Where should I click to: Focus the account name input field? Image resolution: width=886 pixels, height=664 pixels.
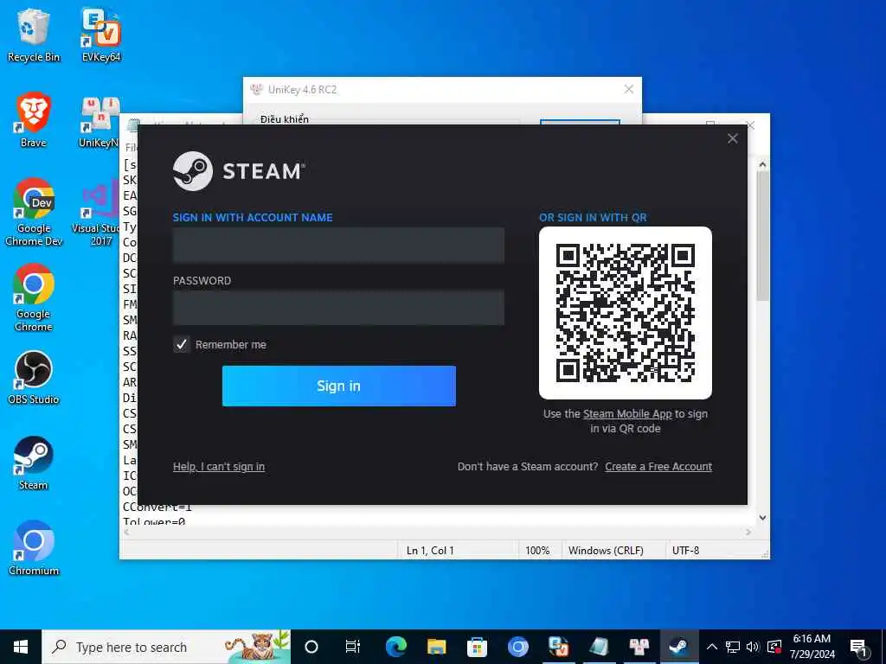pos(338,245)
